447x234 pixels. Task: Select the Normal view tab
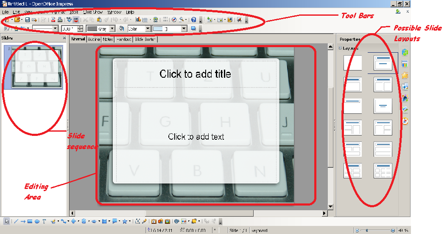point(78,39)
